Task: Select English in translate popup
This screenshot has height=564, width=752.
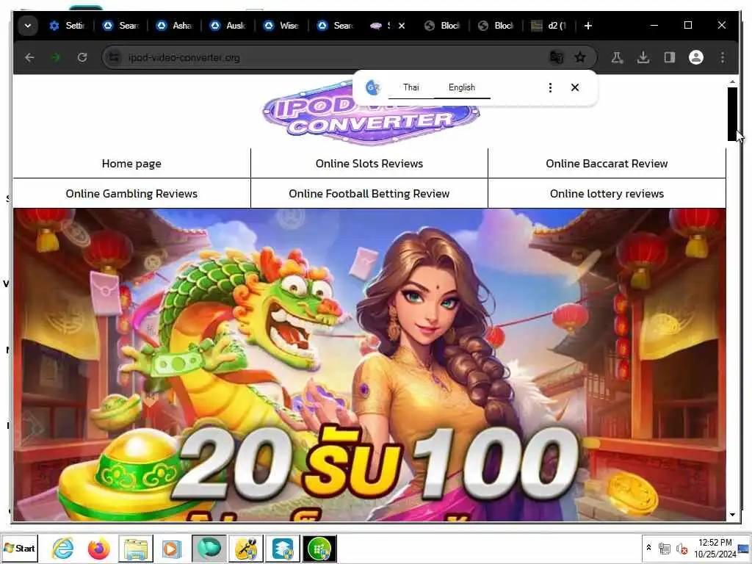Action: pos(462,87)
